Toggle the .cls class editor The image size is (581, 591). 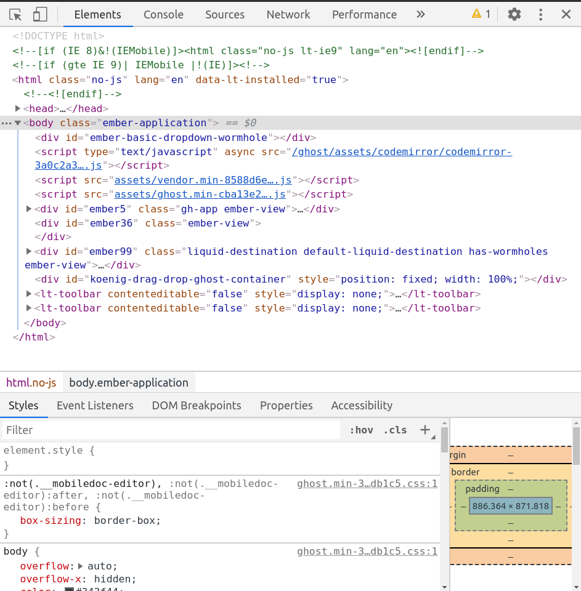(395, 430)
